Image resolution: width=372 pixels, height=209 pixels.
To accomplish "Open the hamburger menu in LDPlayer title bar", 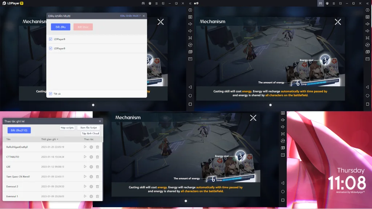I will coord(156,3).
